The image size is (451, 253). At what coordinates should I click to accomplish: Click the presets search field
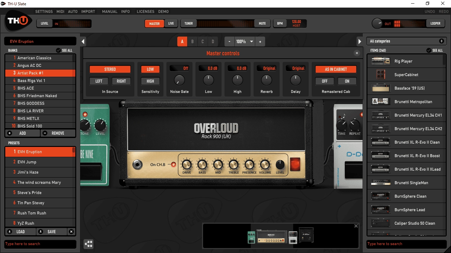click(40, 244)
